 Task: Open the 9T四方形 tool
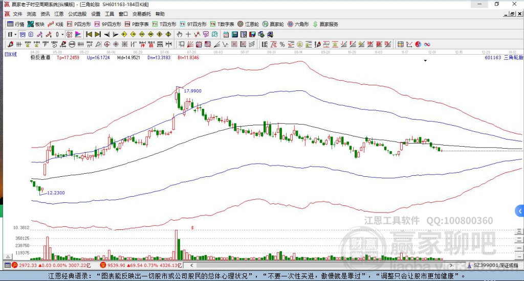click(193, 24)
